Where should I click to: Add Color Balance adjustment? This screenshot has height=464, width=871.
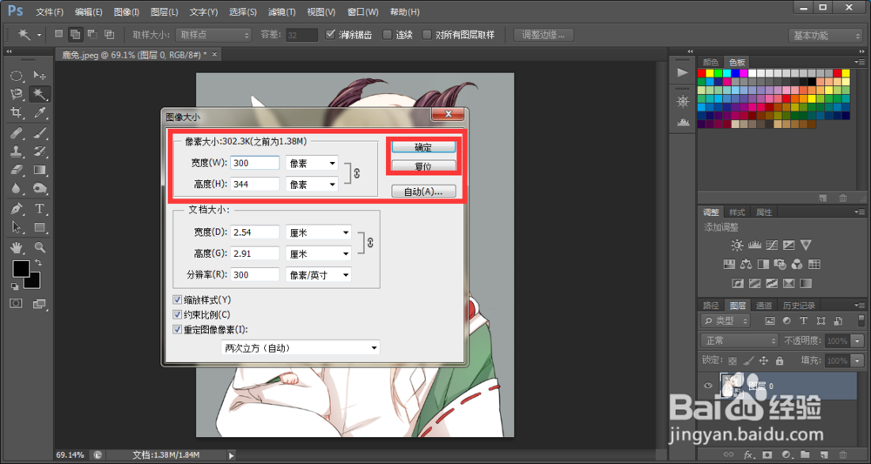click(x=746, y=264)
